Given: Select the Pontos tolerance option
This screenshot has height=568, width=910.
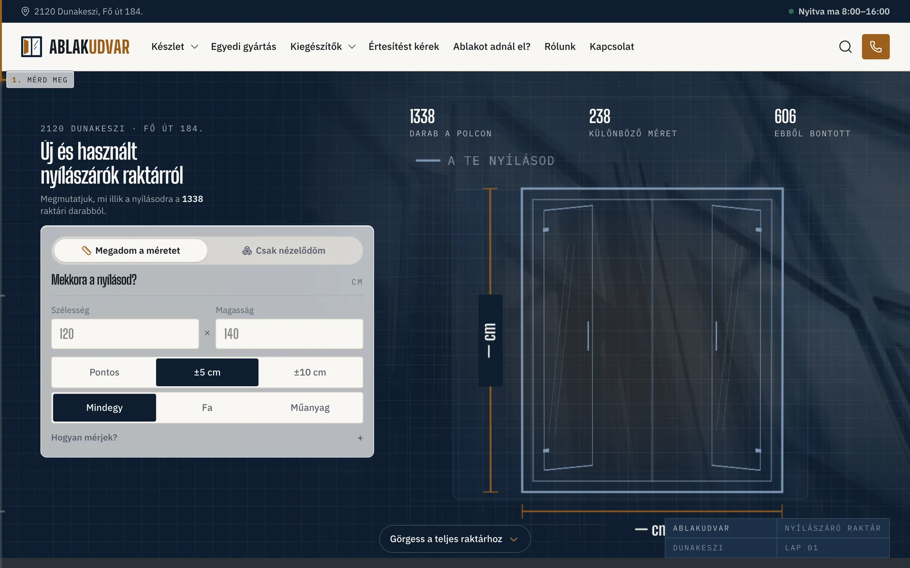Looking at the screenshot, I should tap(104, 372).
